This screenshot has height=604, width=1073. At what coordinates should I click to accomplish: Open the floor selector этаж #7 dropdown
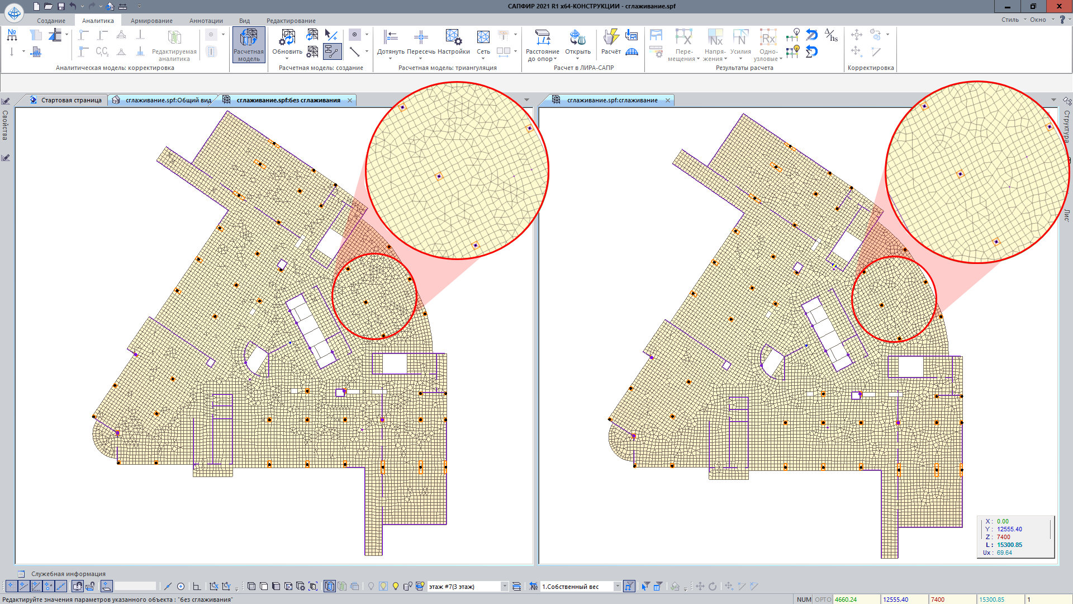click(x=504, y=586)
